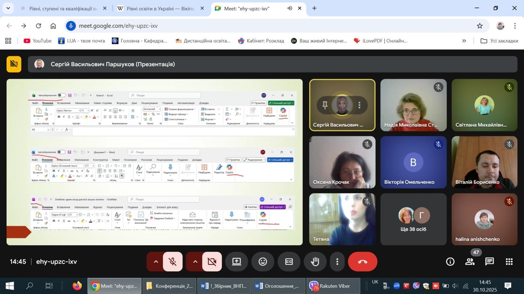Click the raise hand icon
This screenshot has width=524, height=294.
pyautogui.click(x=315, y=262)
